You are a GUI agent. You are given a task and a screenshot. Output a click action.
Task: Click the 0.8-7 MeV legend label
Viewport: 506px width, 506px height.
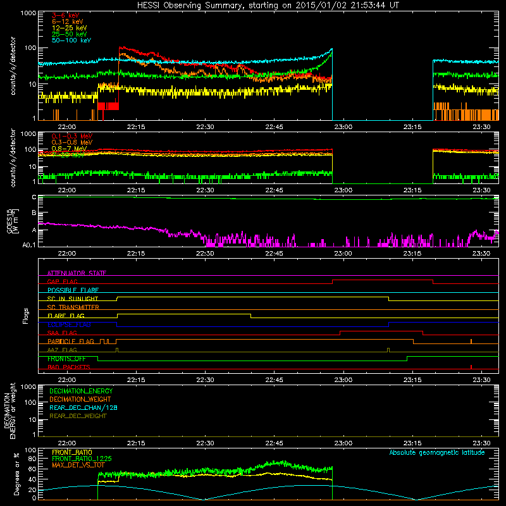click(x=69, y=149)
